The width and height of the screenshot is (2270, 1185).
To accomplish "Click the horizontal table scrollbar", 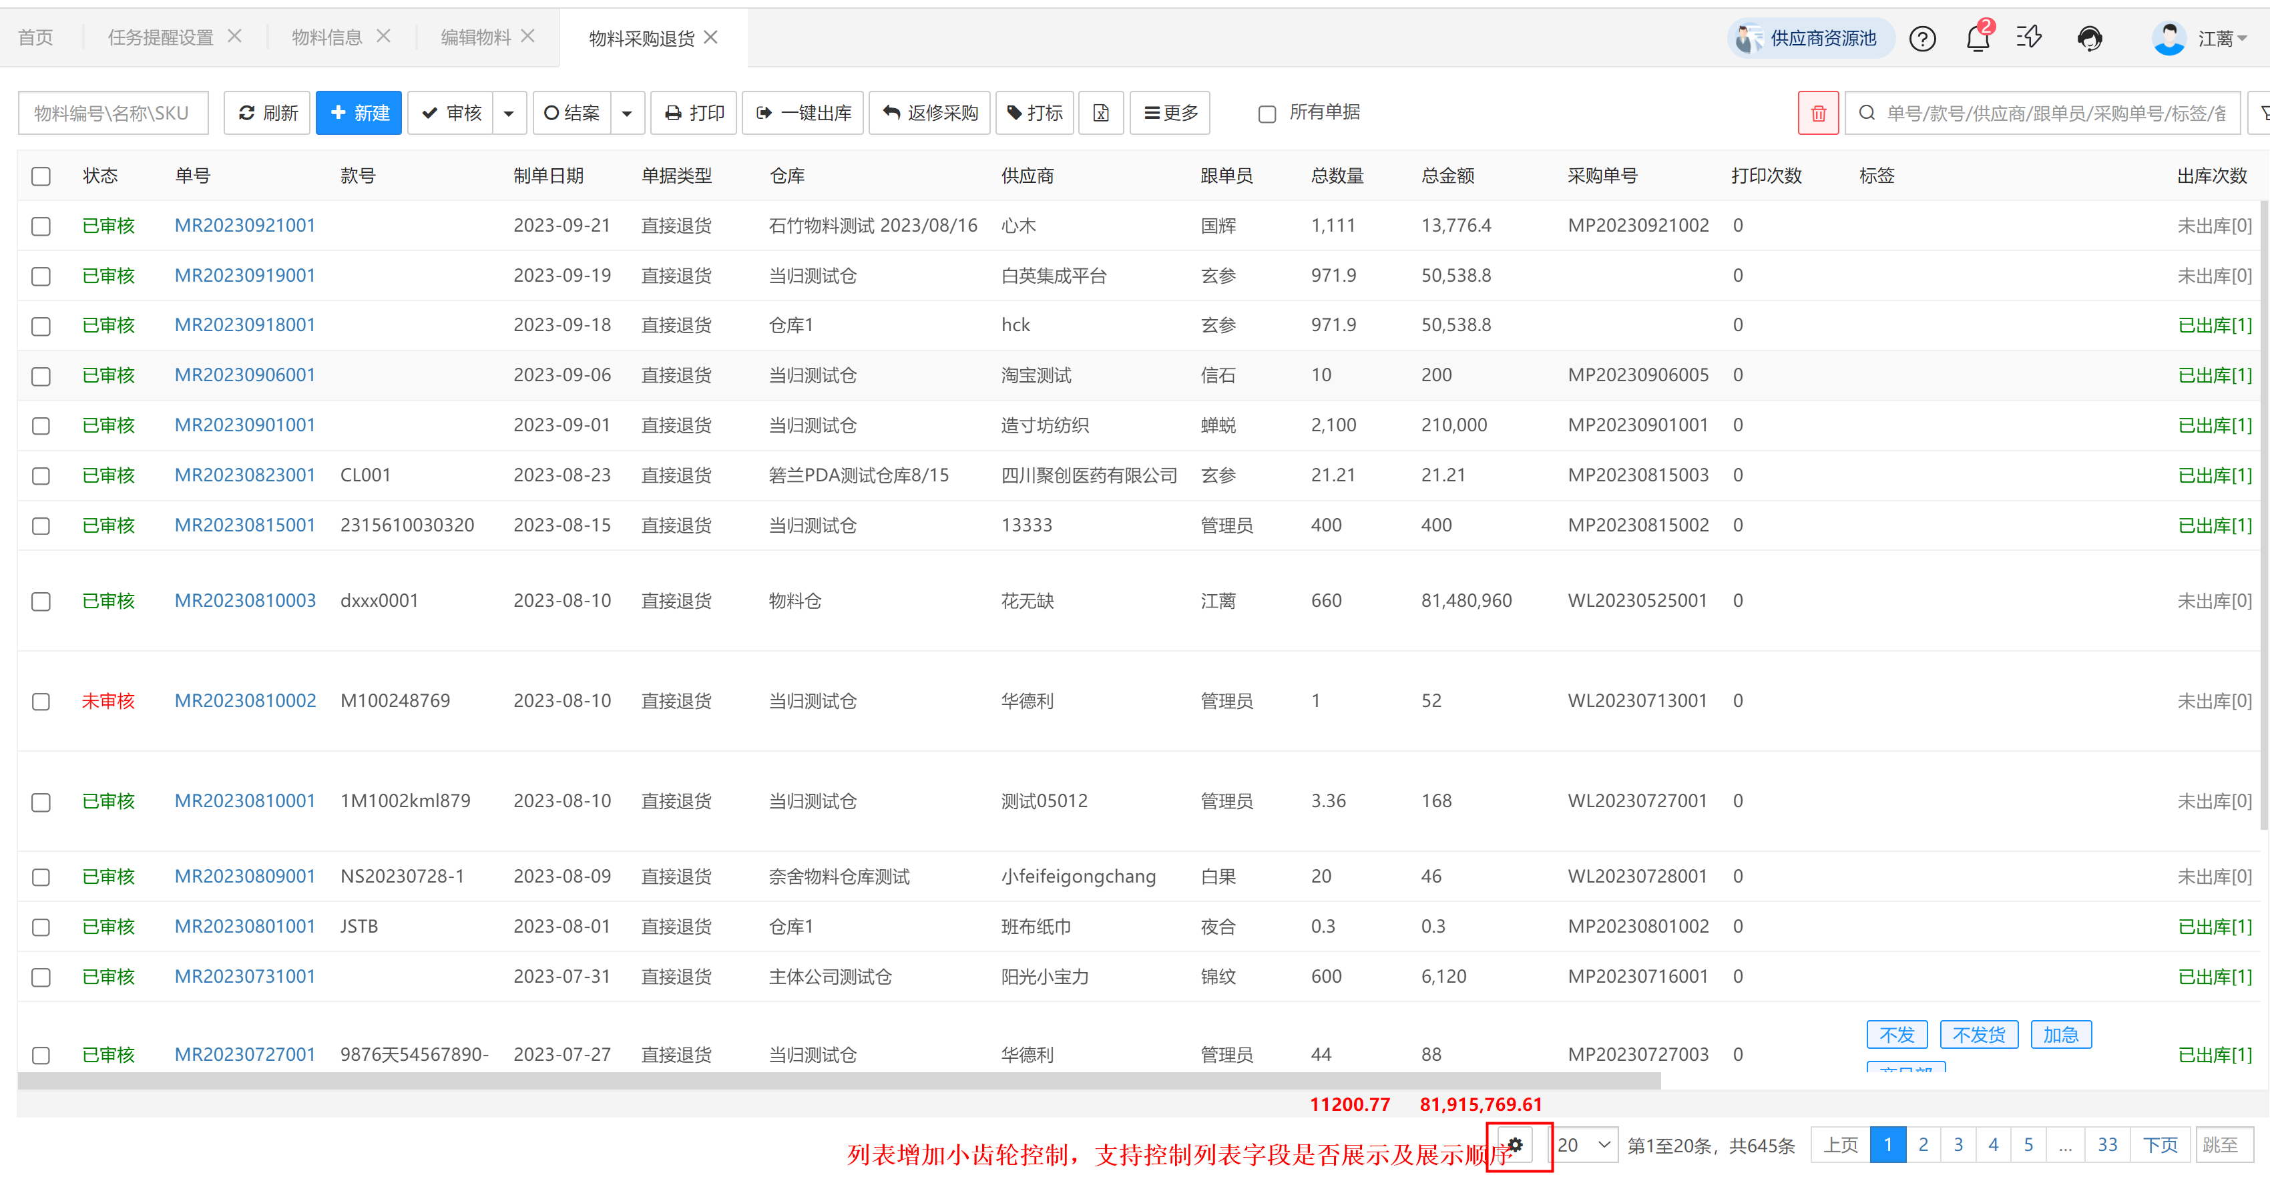I will [837, 1080].
